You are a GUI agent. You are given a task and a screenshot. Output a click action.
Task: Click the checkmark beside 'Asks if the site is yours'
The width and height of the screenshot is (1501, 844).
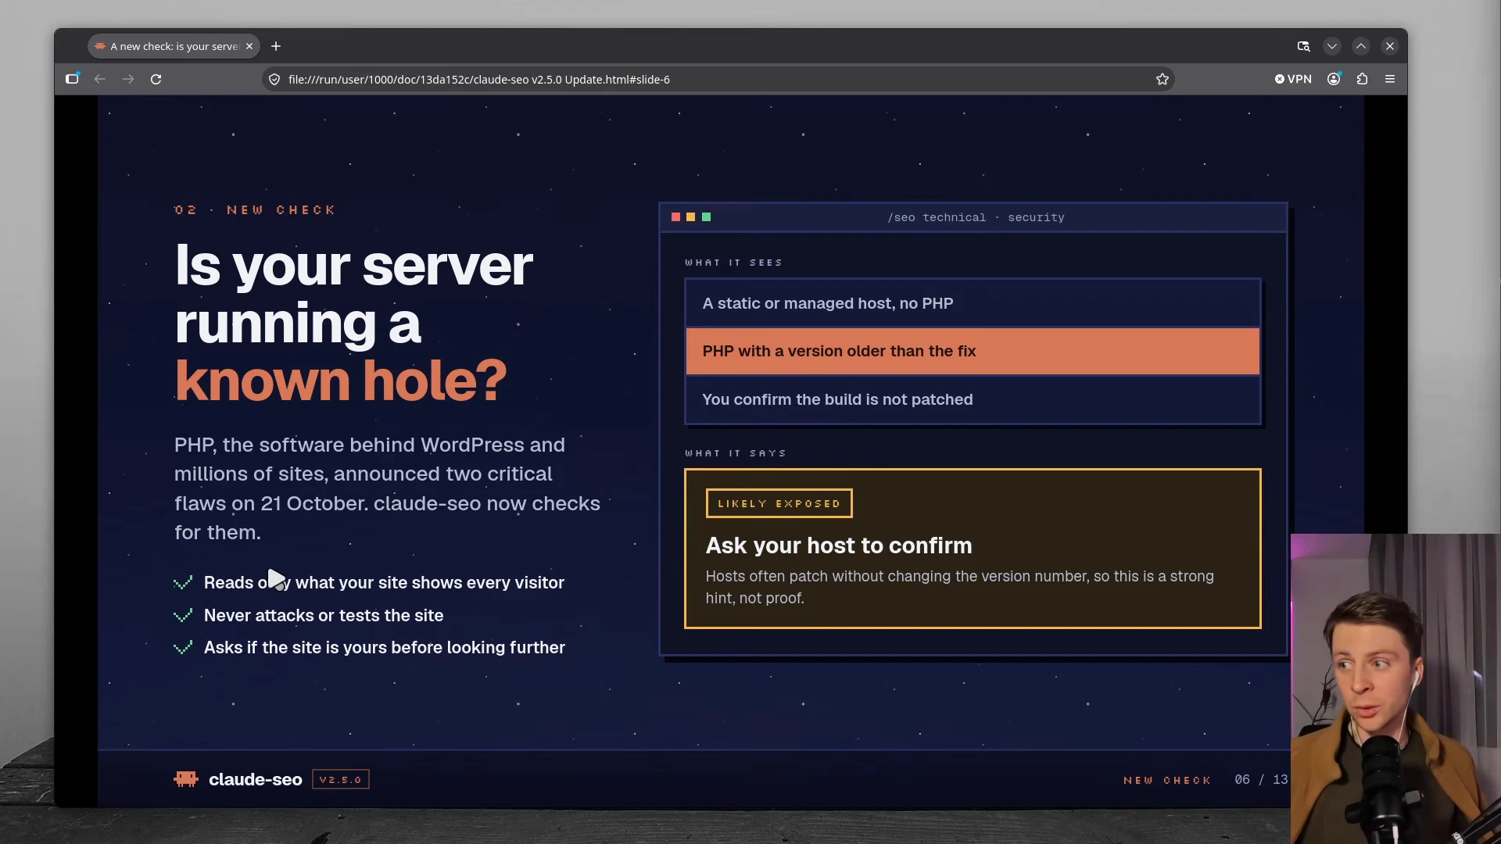click(x=183, y=648)
